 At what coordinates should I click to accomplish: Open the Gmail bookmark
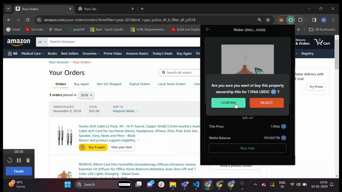(x=13, y=29)
